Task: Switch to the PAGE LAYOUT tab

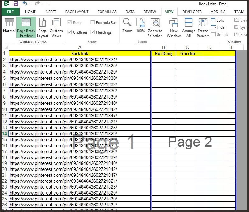Action: click(77, 12)
